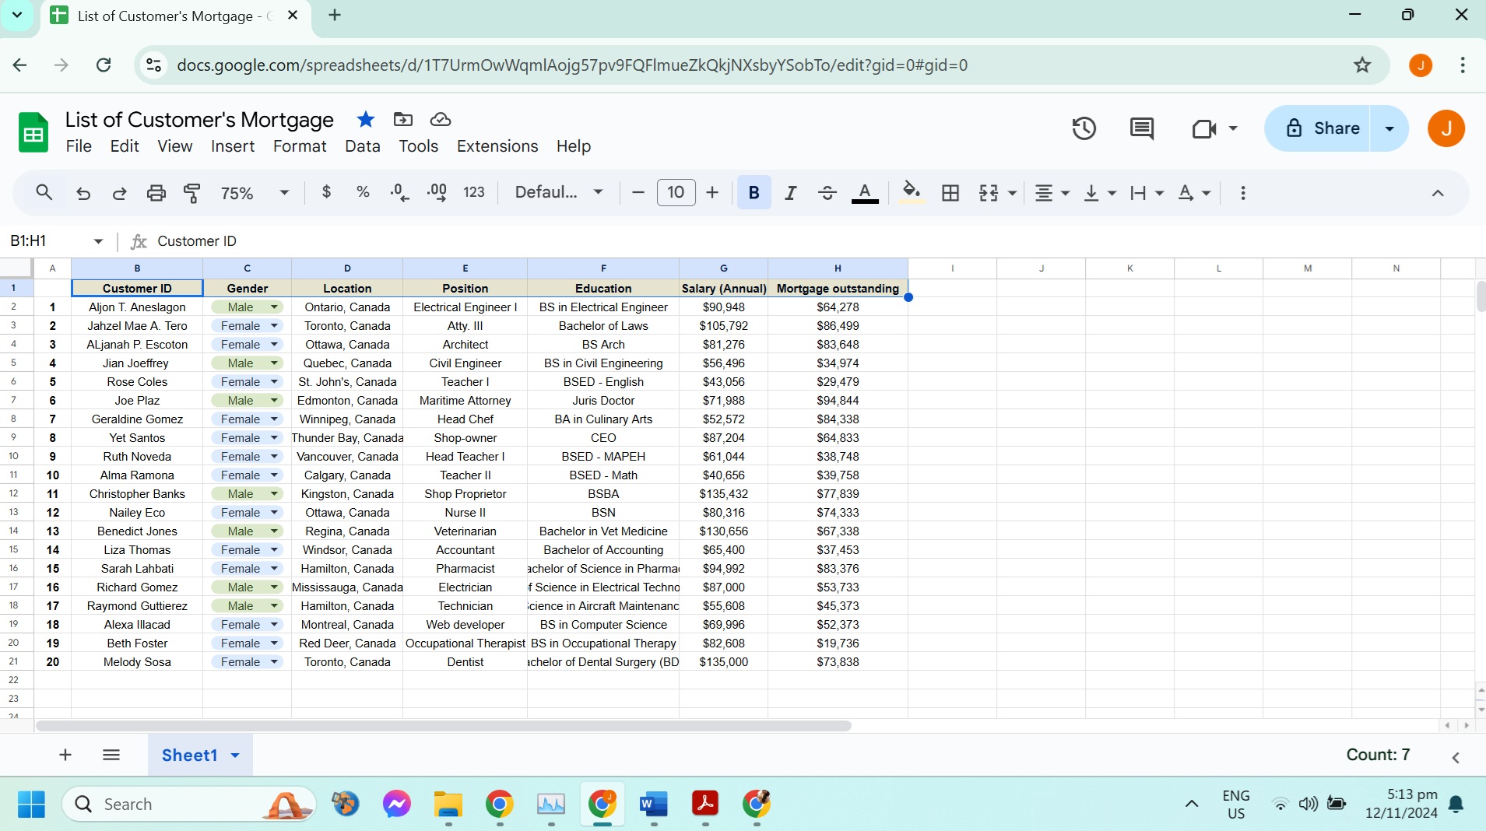Open the Format menu

[300, 146]
